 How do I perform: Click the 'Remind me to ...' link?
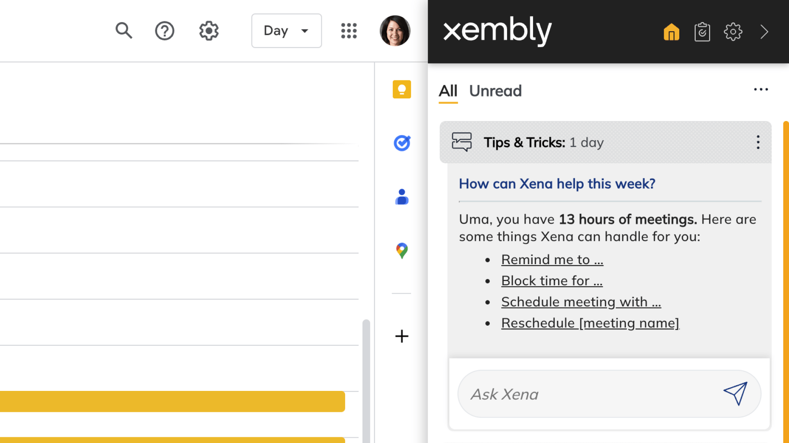pos(552,260)
